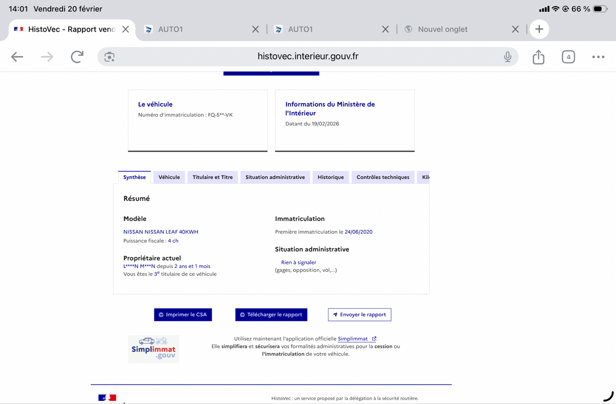616x404 pixels.
Task: Tap the address bar URL field
Action: click(308, 57)
